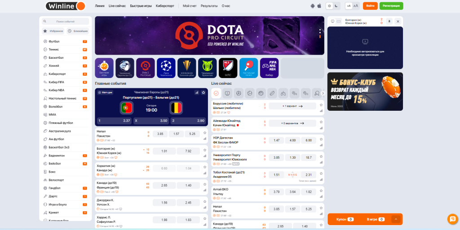Image resolution: width=460 pixels, height=230 pixels.
Task: Click the green Регистрация button
Action: pos(391,6)
